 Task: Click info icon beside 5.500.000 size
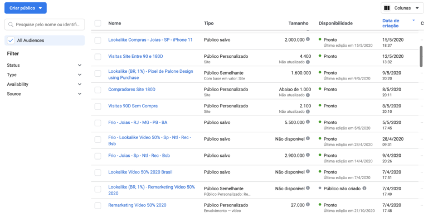pyautogui.click(x=308, y=122)
